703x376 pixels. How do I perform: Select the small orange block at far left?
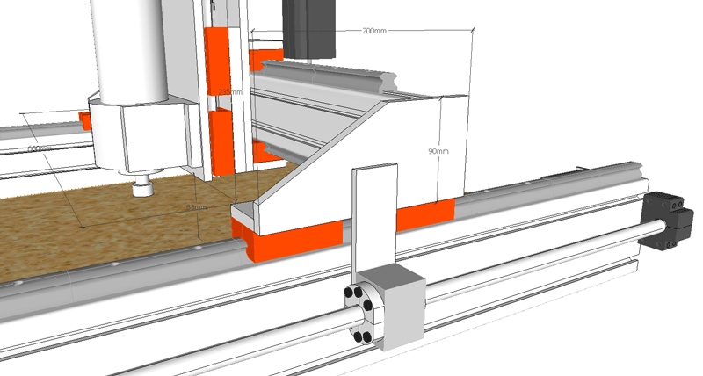pyautogui.click(x=85, y=119)
